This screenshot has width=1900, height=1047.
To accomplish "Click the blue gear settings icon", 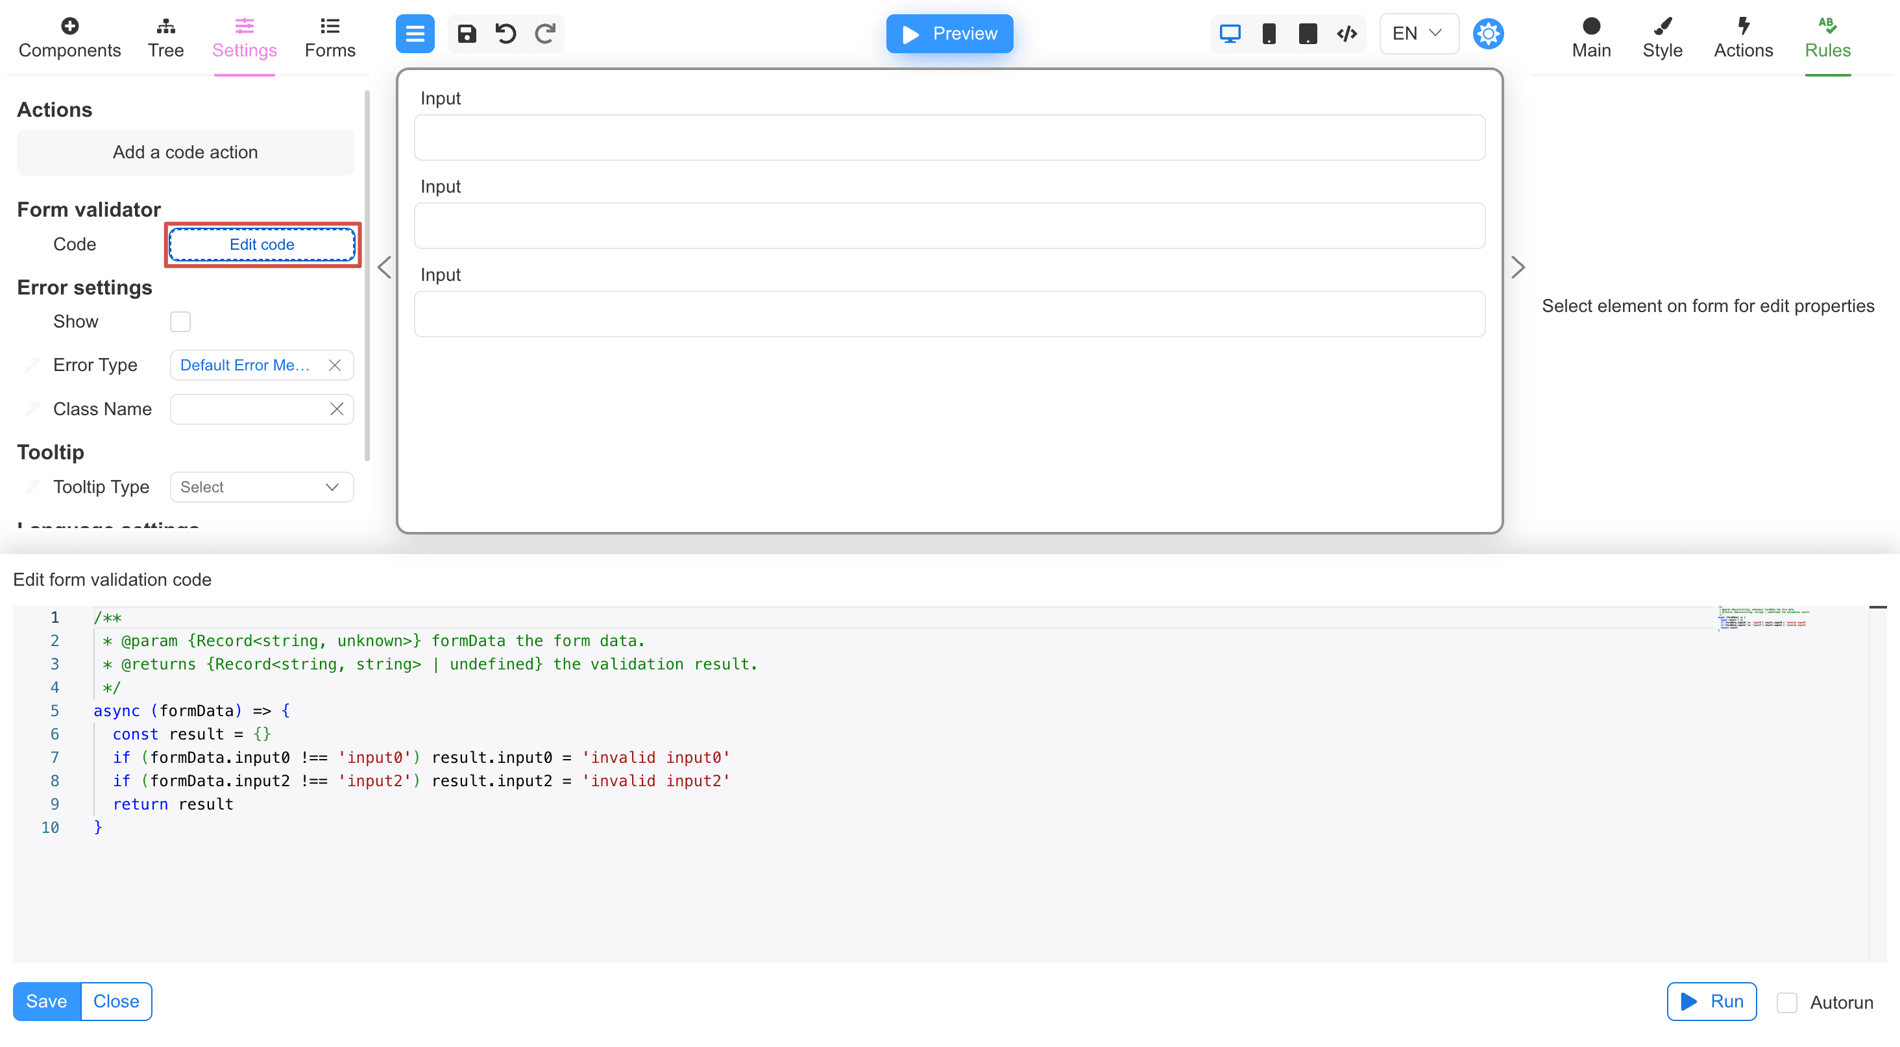I will pos(1488,34).
